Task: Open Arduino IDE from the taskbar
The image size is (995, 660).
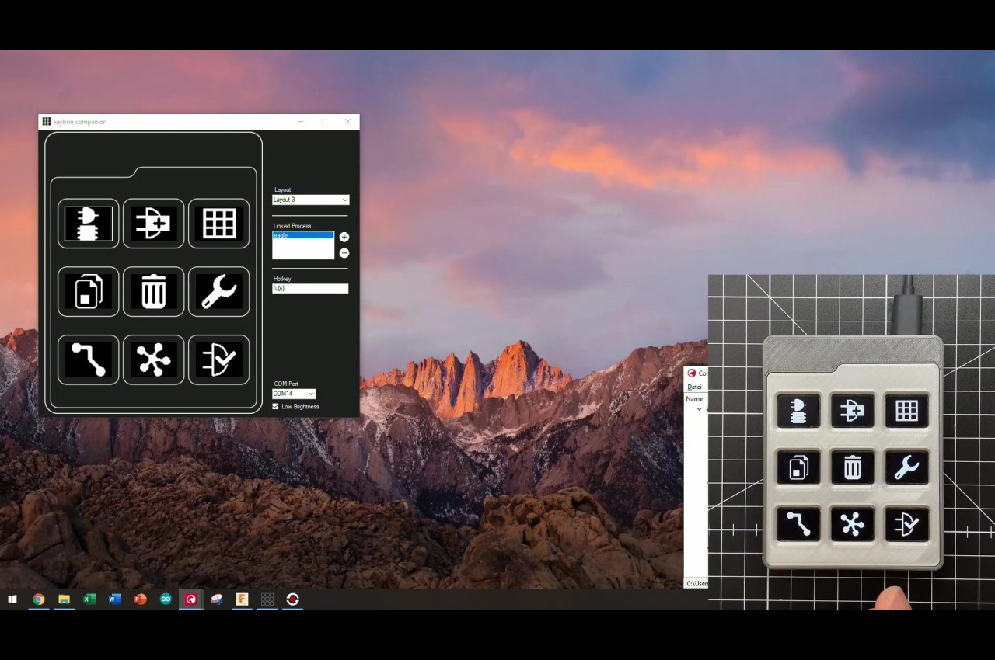Action: pyautogui.click(x=166, y=599)
